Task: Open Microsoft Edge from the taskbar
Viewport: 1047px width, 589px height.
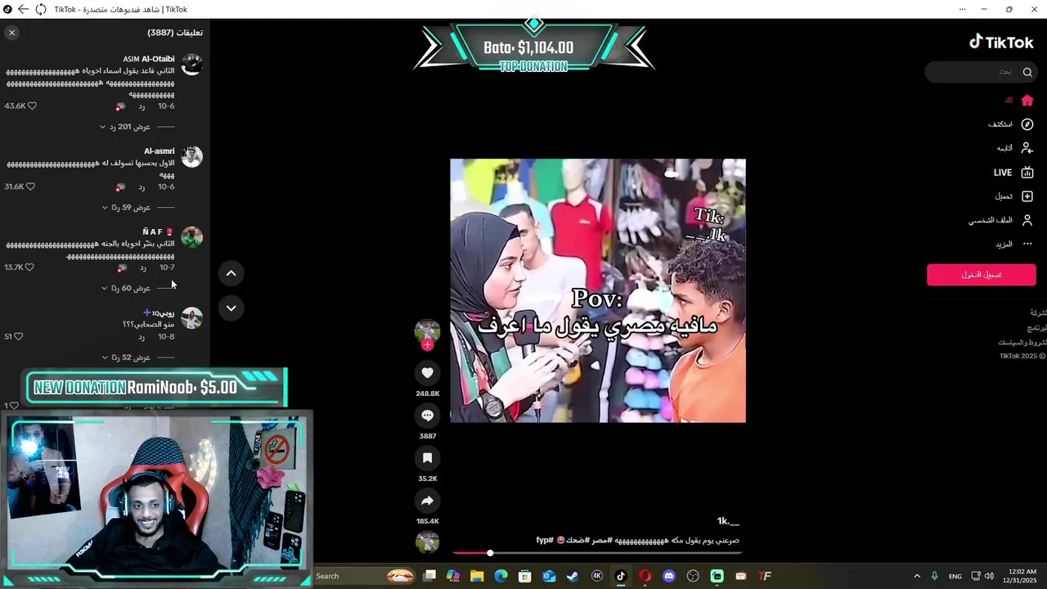Action: point(501,576)
